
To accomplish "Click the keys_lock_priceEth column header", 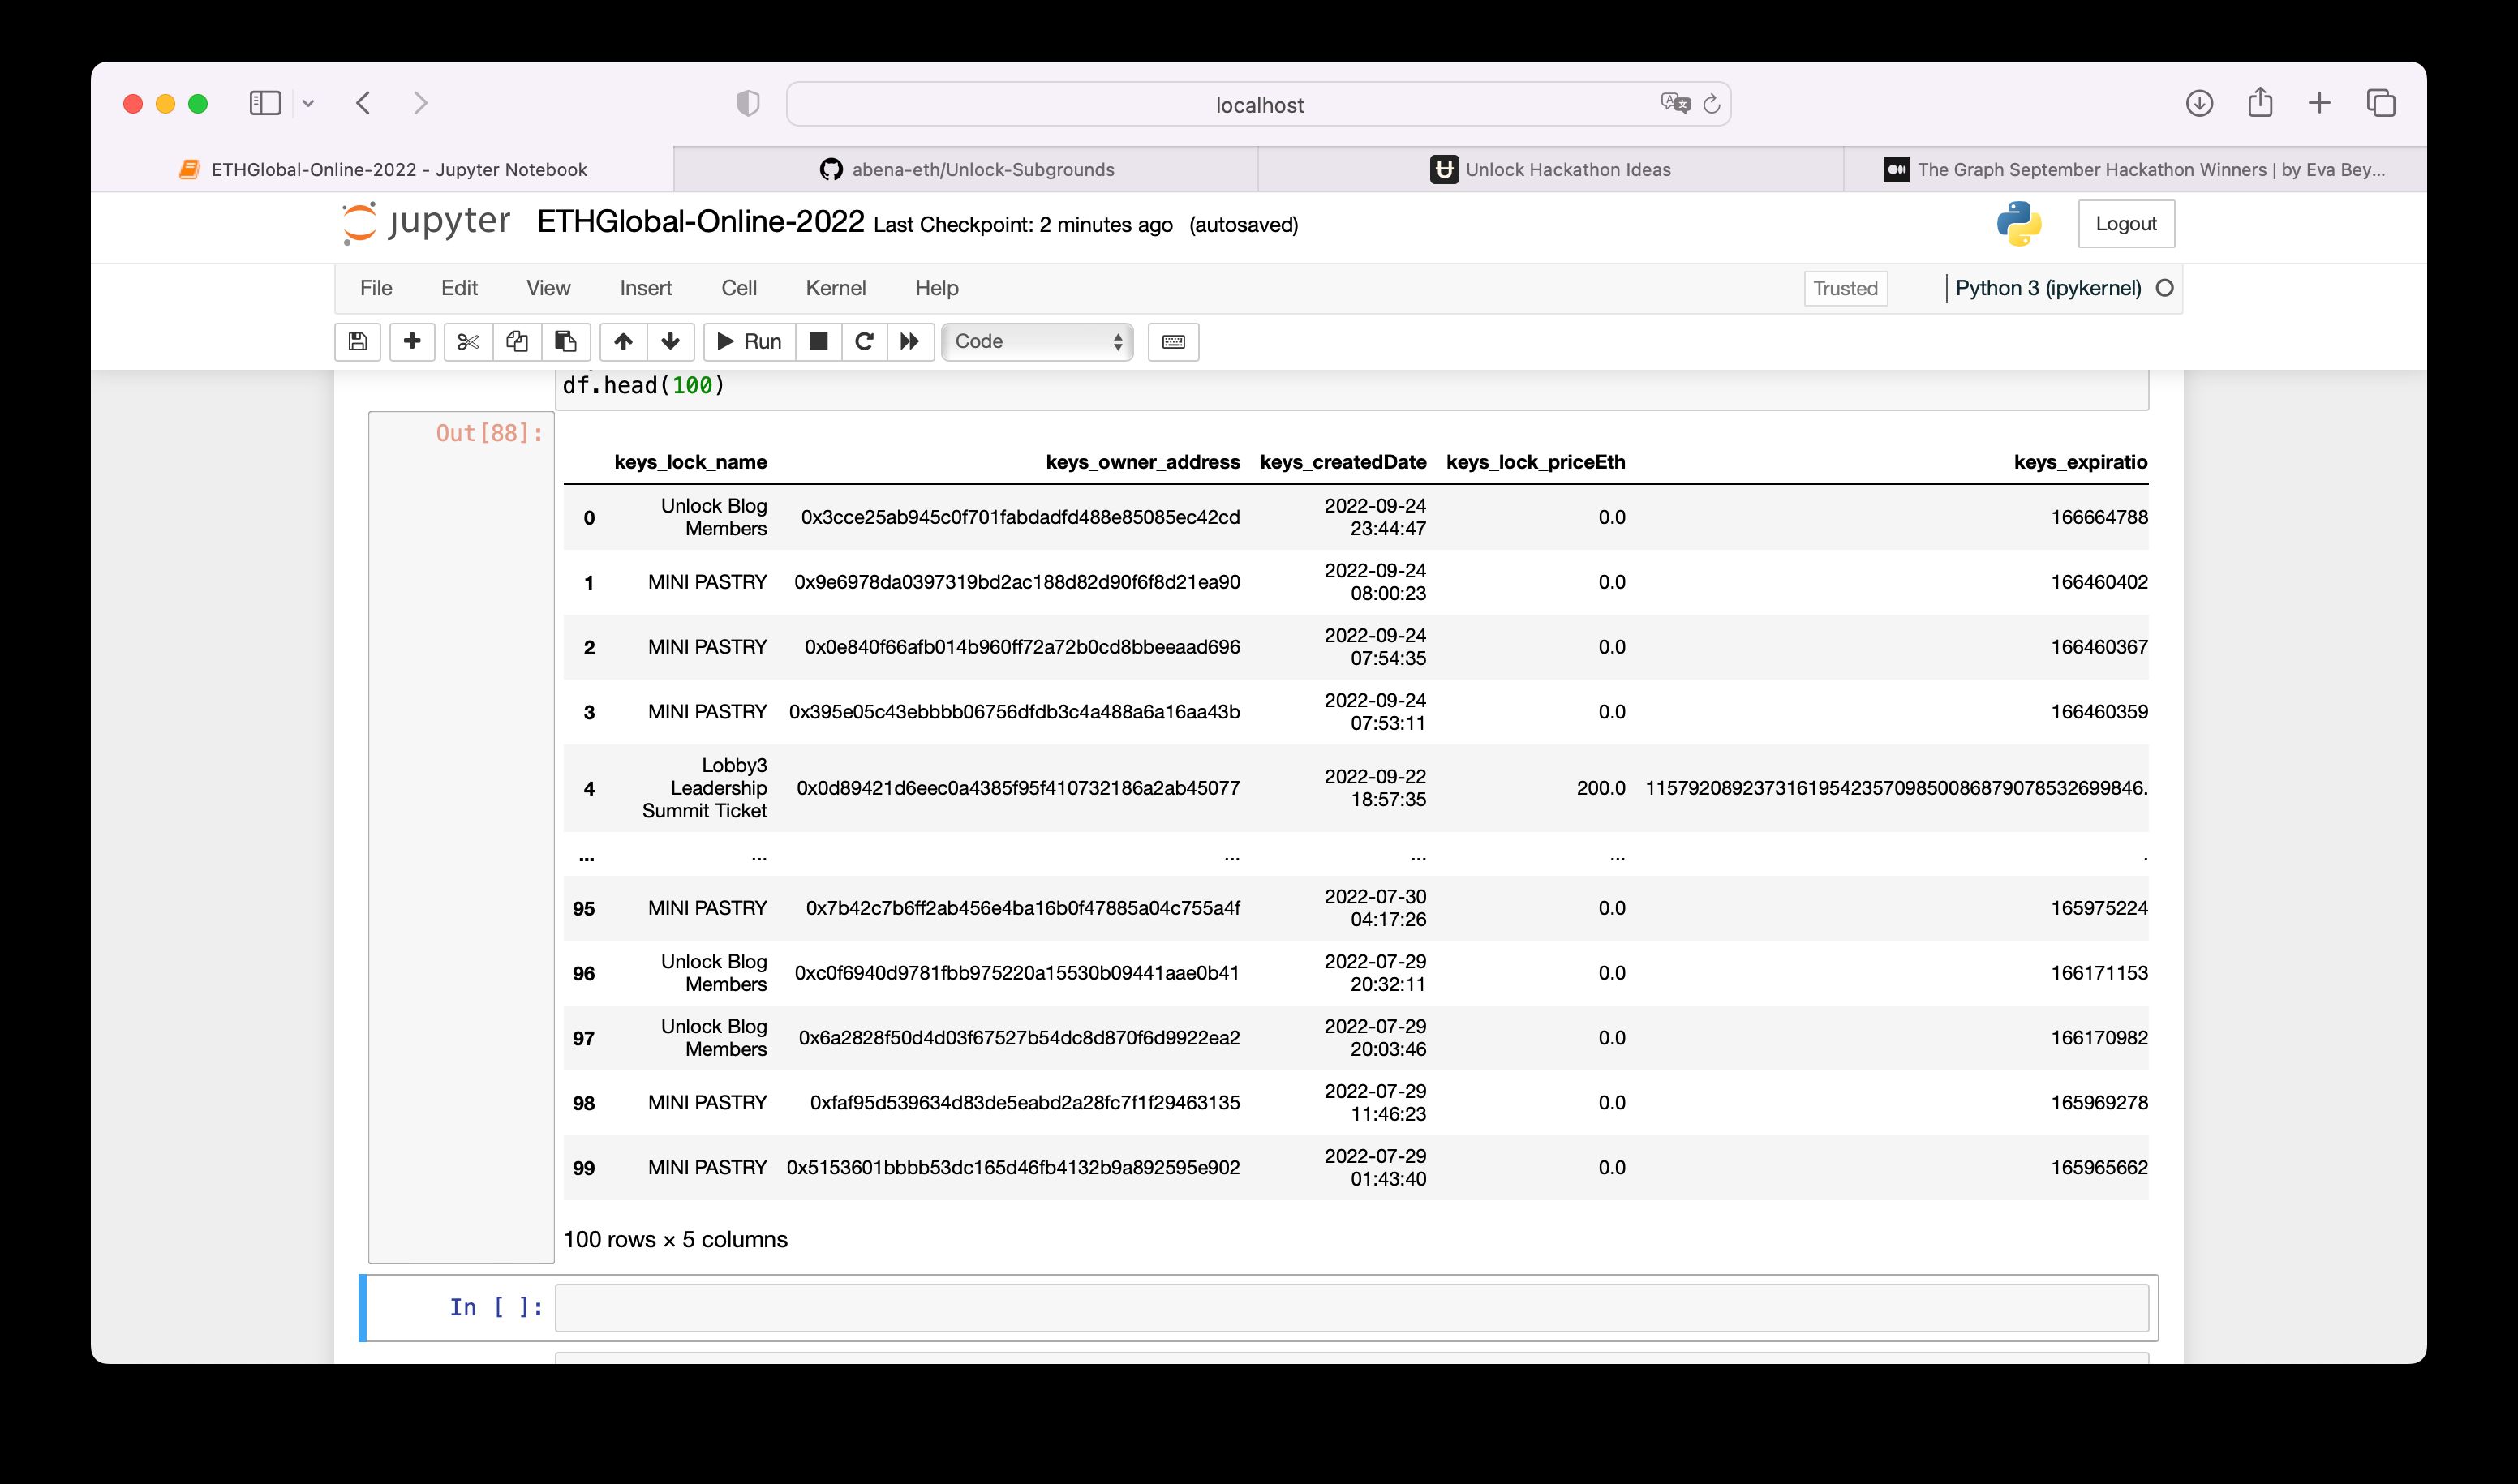I will pos(1535,462).
